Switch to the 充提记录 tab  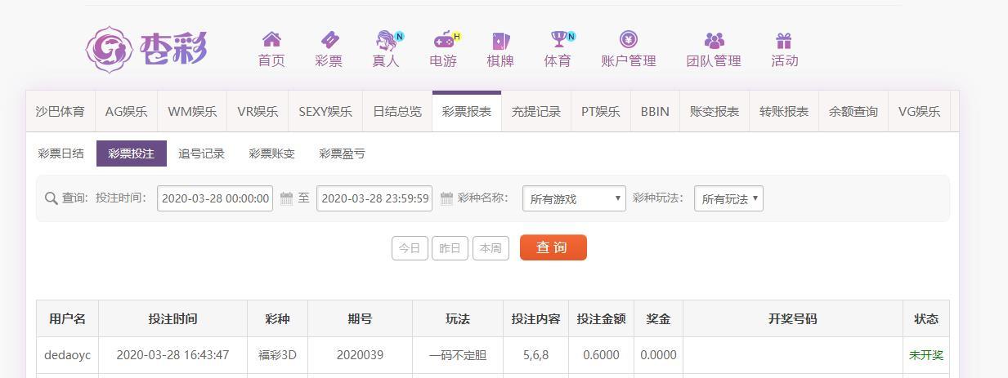pos(536,111)
